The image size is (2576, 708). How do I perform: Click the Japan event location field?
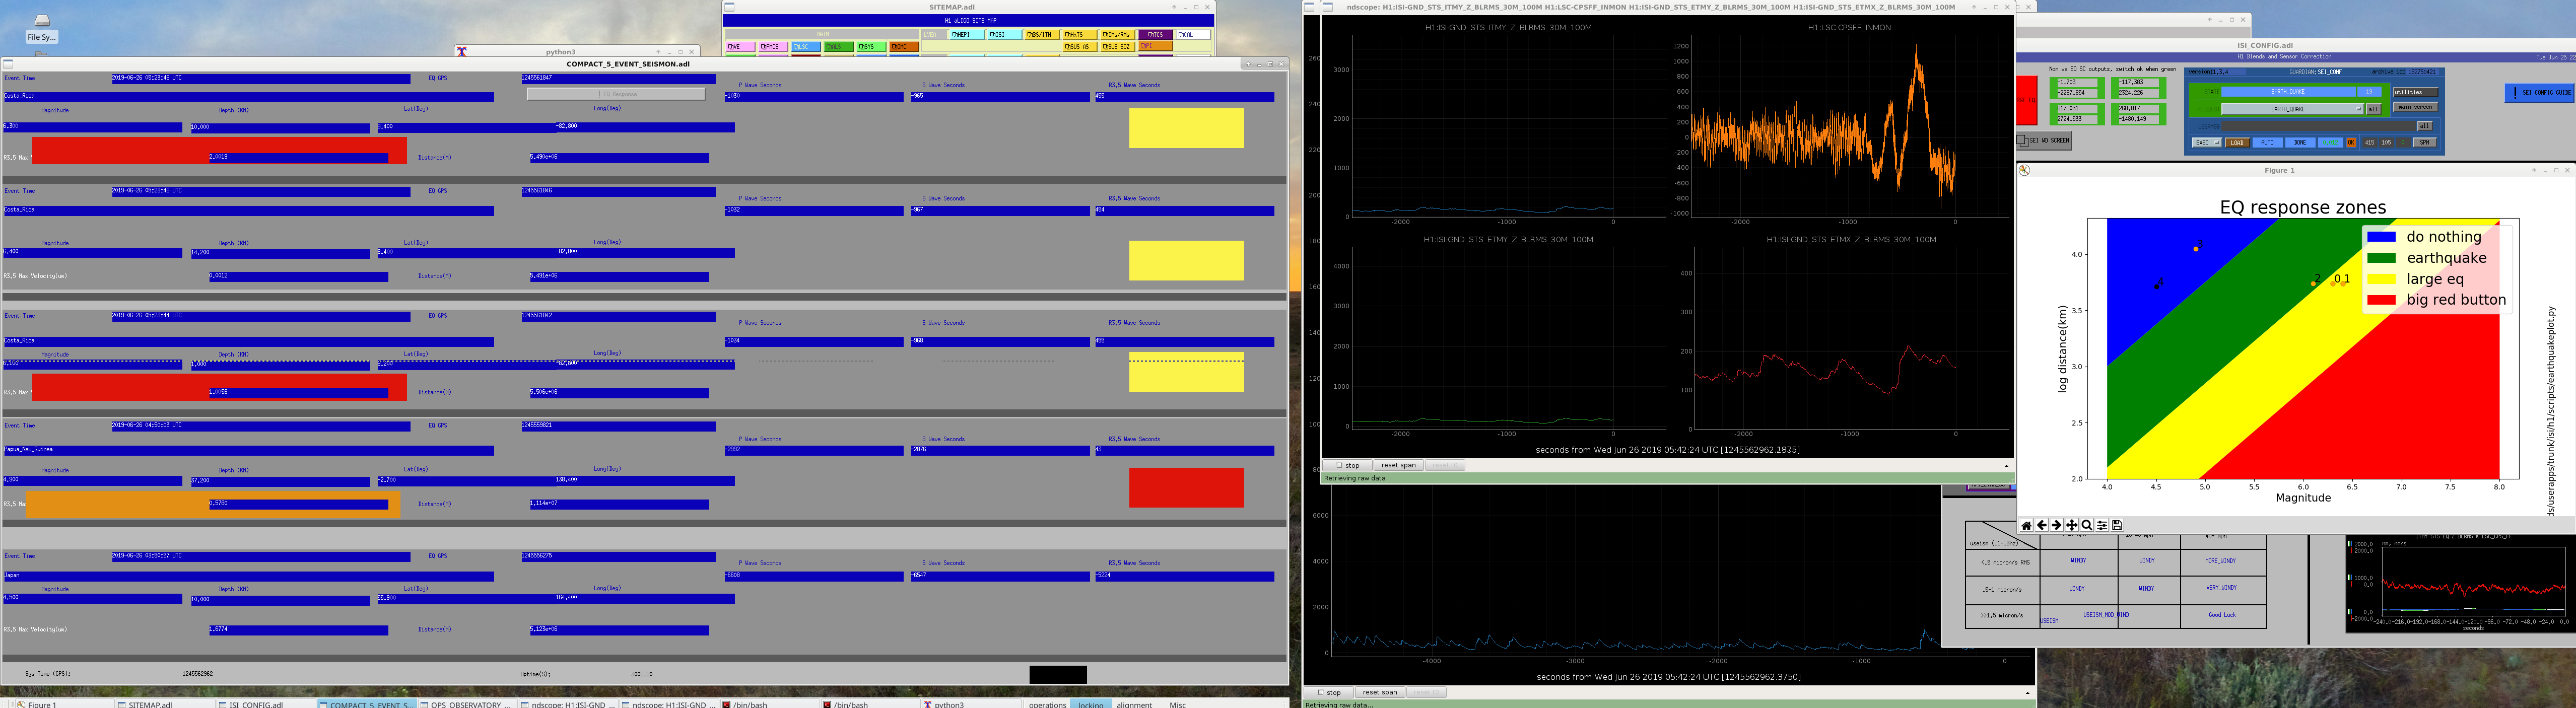[x=248, y=576]
